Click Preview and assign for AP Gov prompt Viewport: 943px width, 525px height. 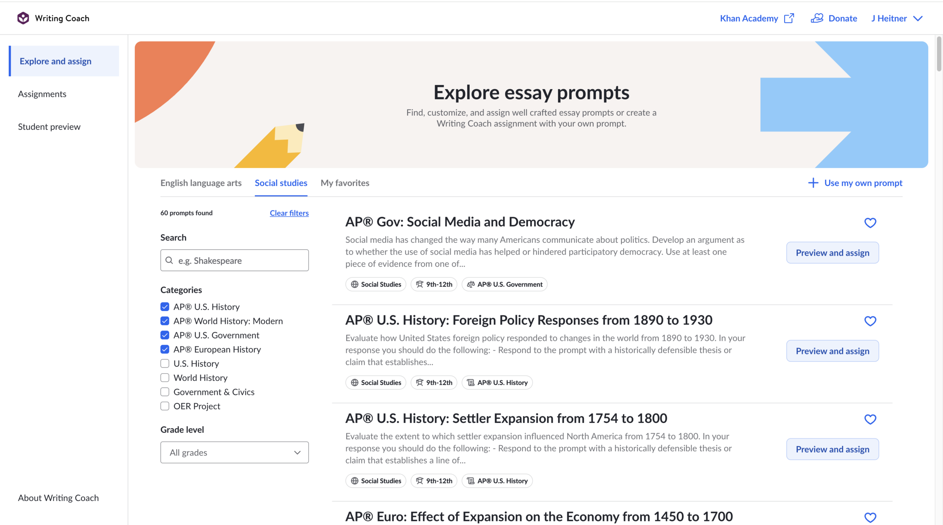coord(832,252)
